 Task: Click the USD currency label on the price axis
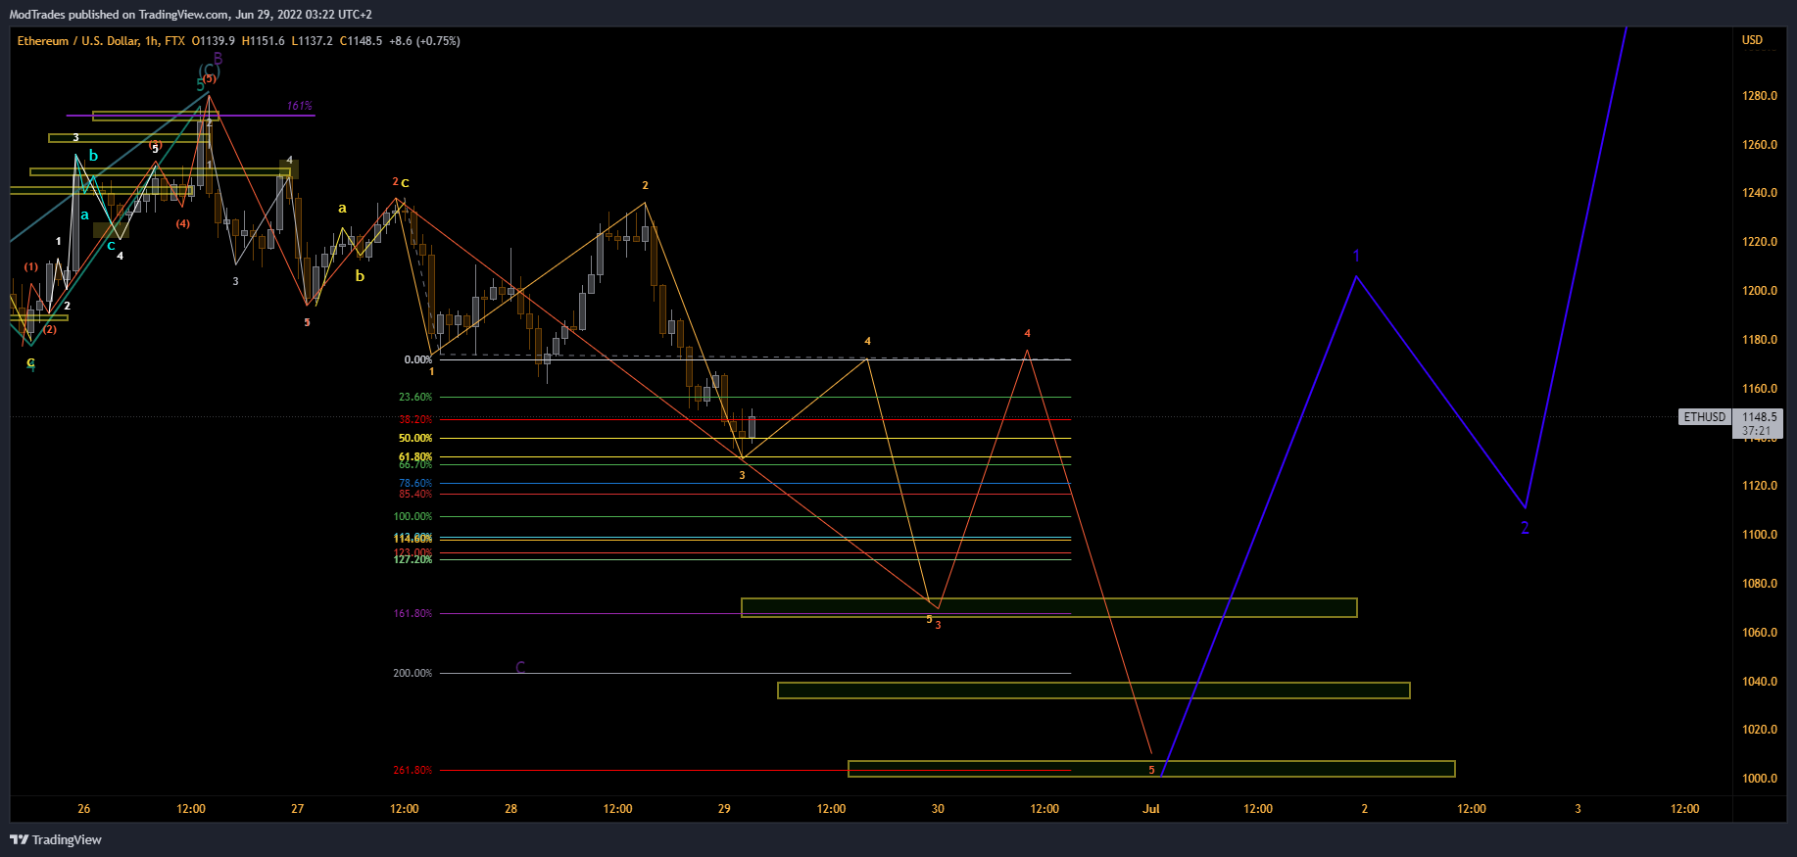coord(1752,40)
